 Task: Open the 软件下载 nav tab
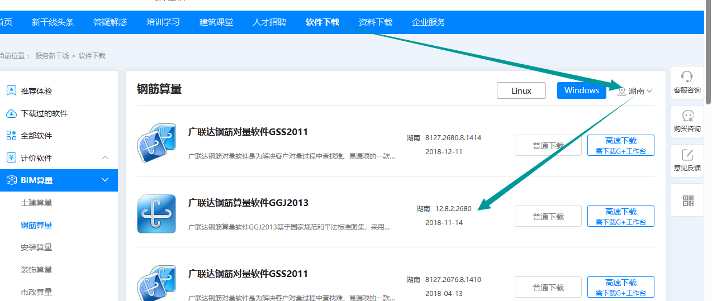coord(322,22)
